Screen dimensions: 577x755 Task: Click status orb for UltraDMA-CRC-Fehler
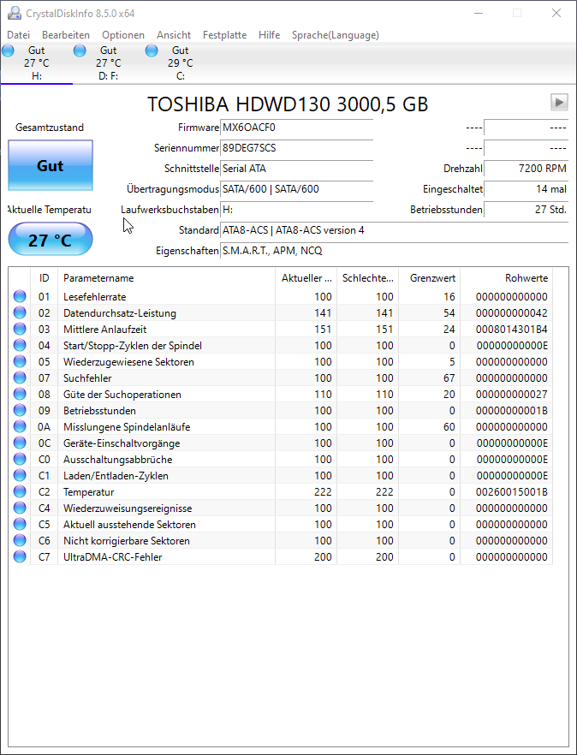(20, 556)
